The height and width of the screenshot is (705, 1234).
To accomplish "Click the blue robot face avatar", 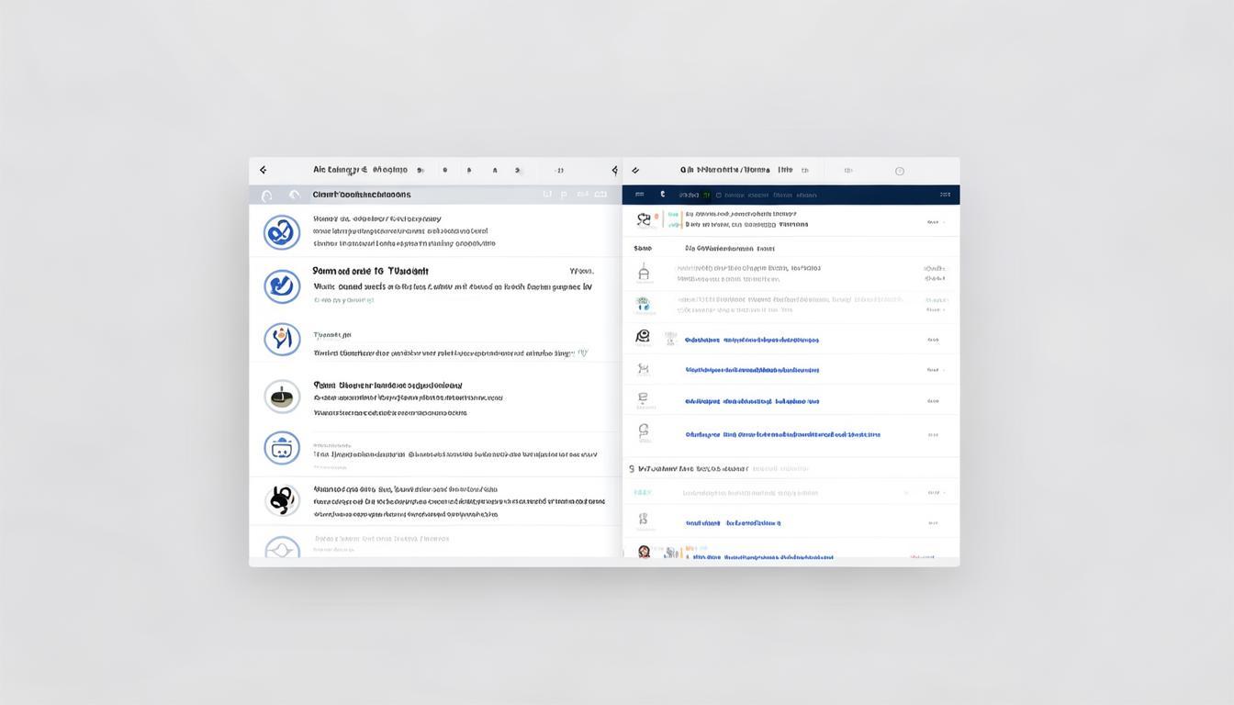I will point(282,448).
